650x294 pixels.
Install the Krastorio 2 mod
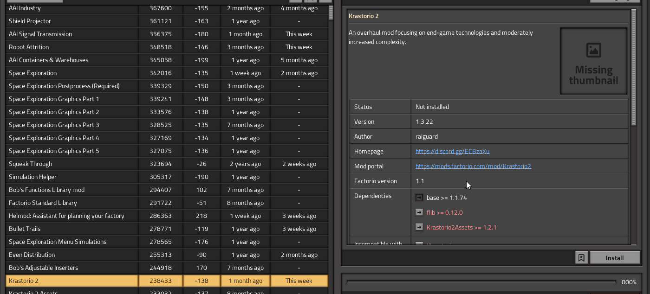click(615, 258)
